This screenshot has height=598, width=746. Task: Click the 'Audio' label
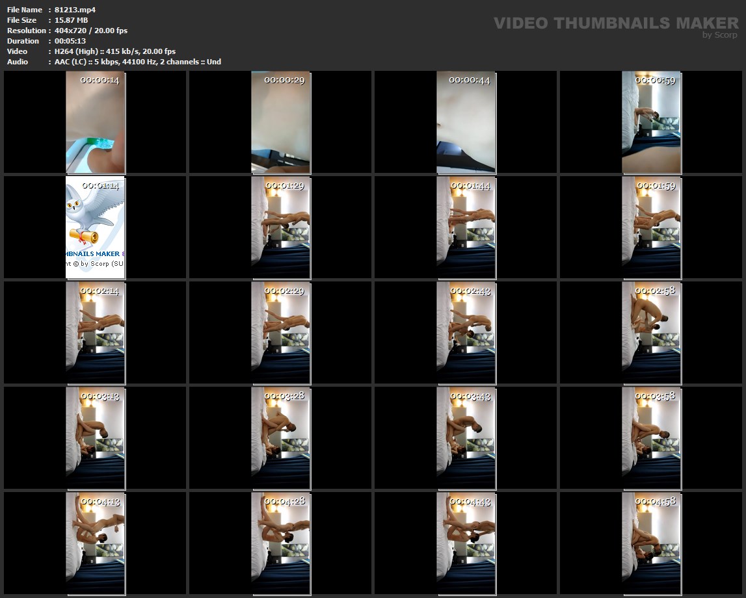(17, 62)
